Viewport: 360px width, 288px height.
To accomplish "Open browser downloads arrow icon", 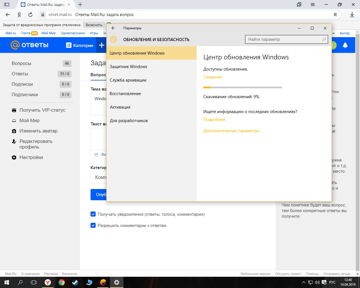I will 352,15.
